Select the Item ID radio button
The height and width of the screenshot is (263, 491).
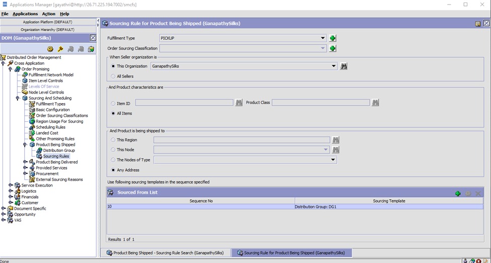coord(113,103)
